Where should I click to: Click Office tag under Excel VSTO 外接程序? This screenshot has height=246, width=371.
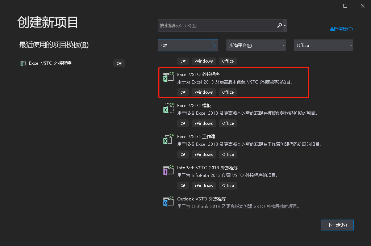click(x=228, y=92)
